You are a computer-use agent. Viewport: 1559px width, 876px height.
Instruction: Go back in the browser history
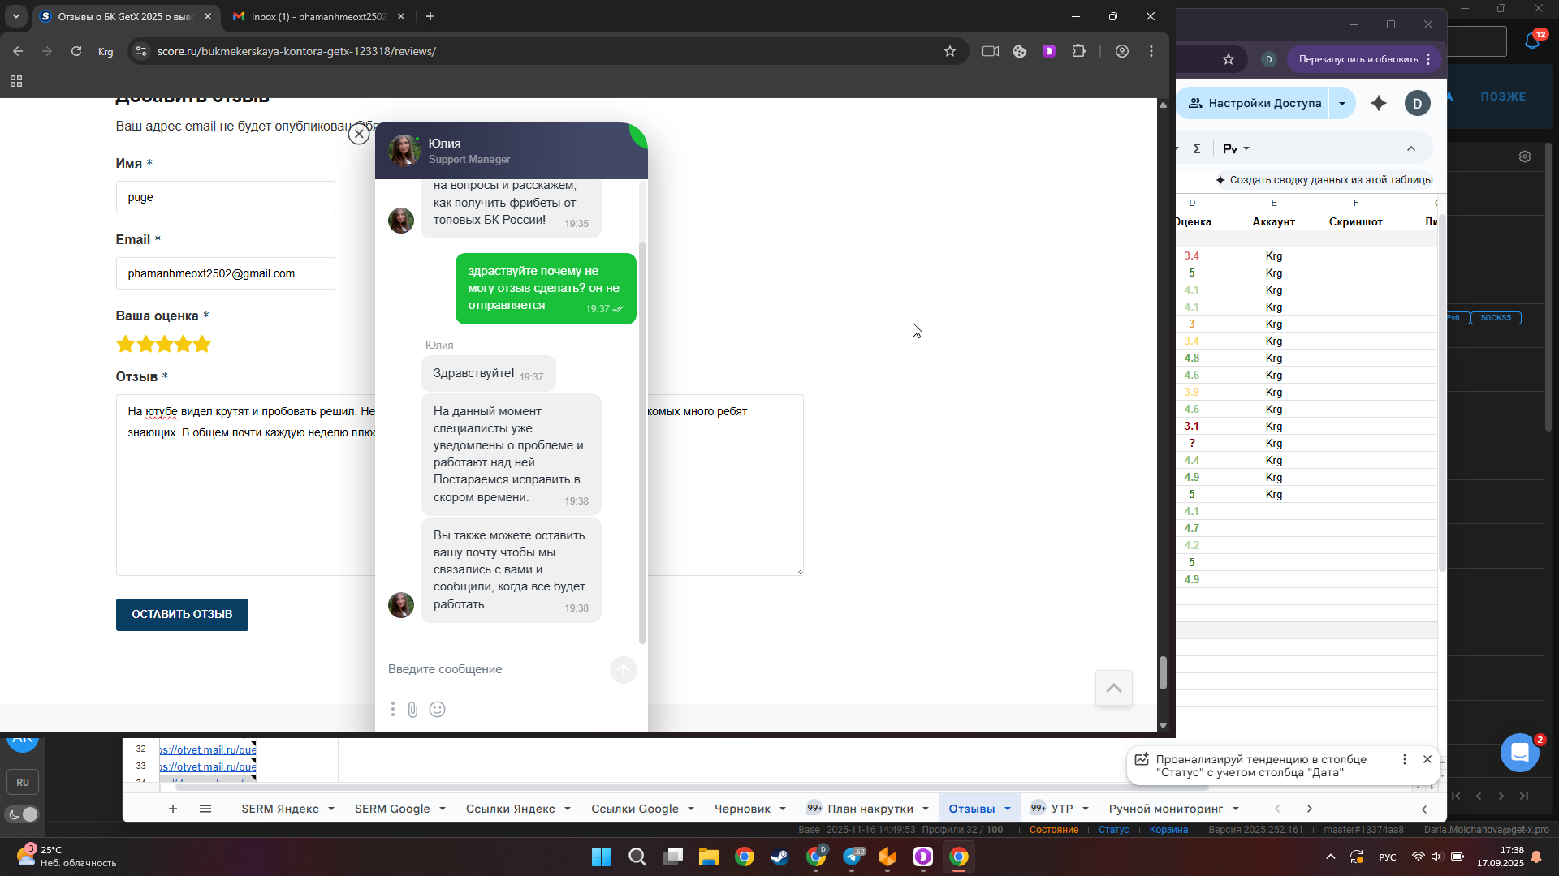click(18, 51)
